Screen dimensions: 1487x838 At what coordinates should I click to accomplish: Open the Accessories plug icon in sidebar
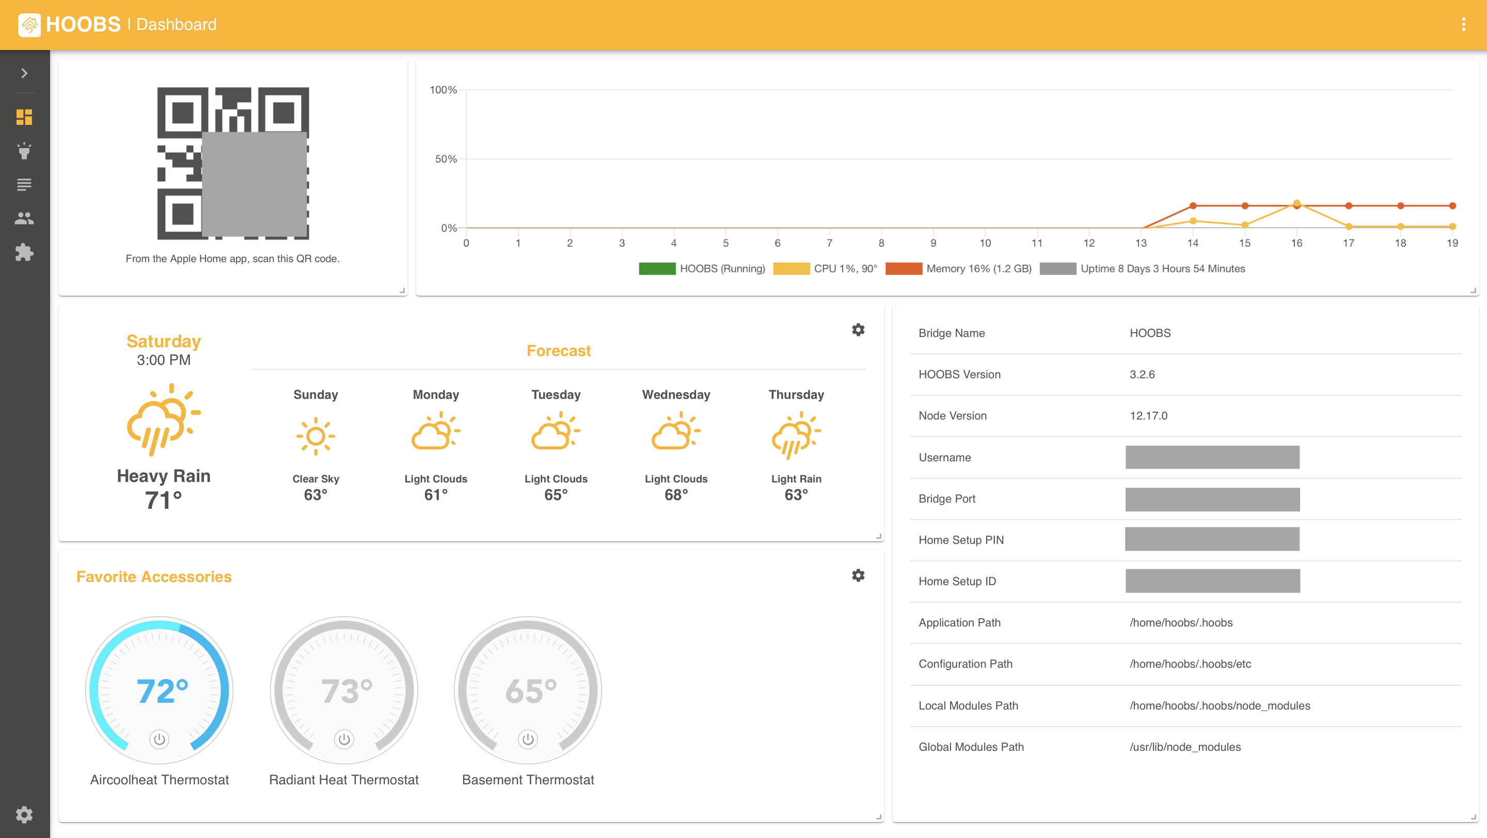click(24, 151)
